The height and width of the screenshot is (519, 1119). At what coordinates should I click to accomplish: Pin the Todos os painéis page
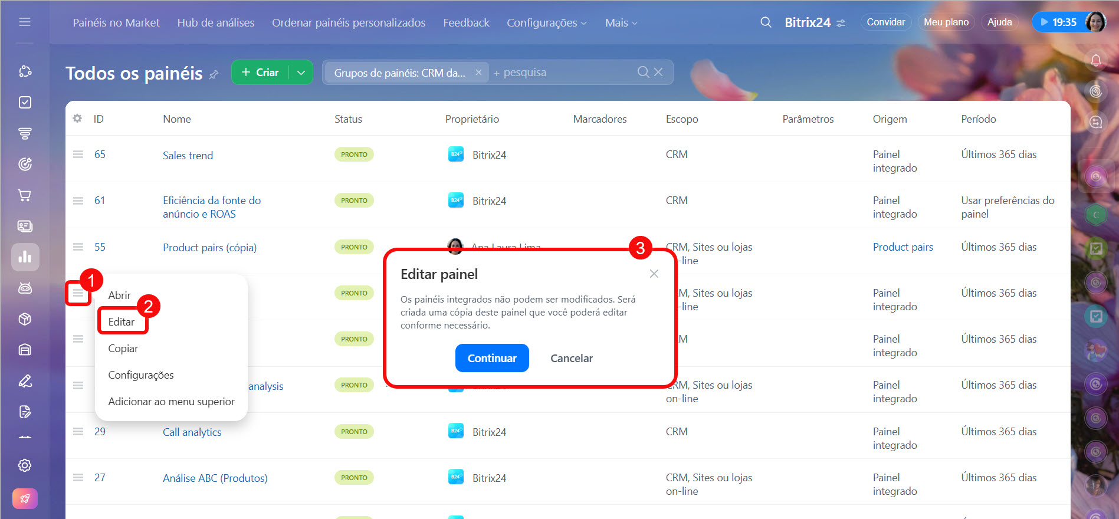pos(214,75)
